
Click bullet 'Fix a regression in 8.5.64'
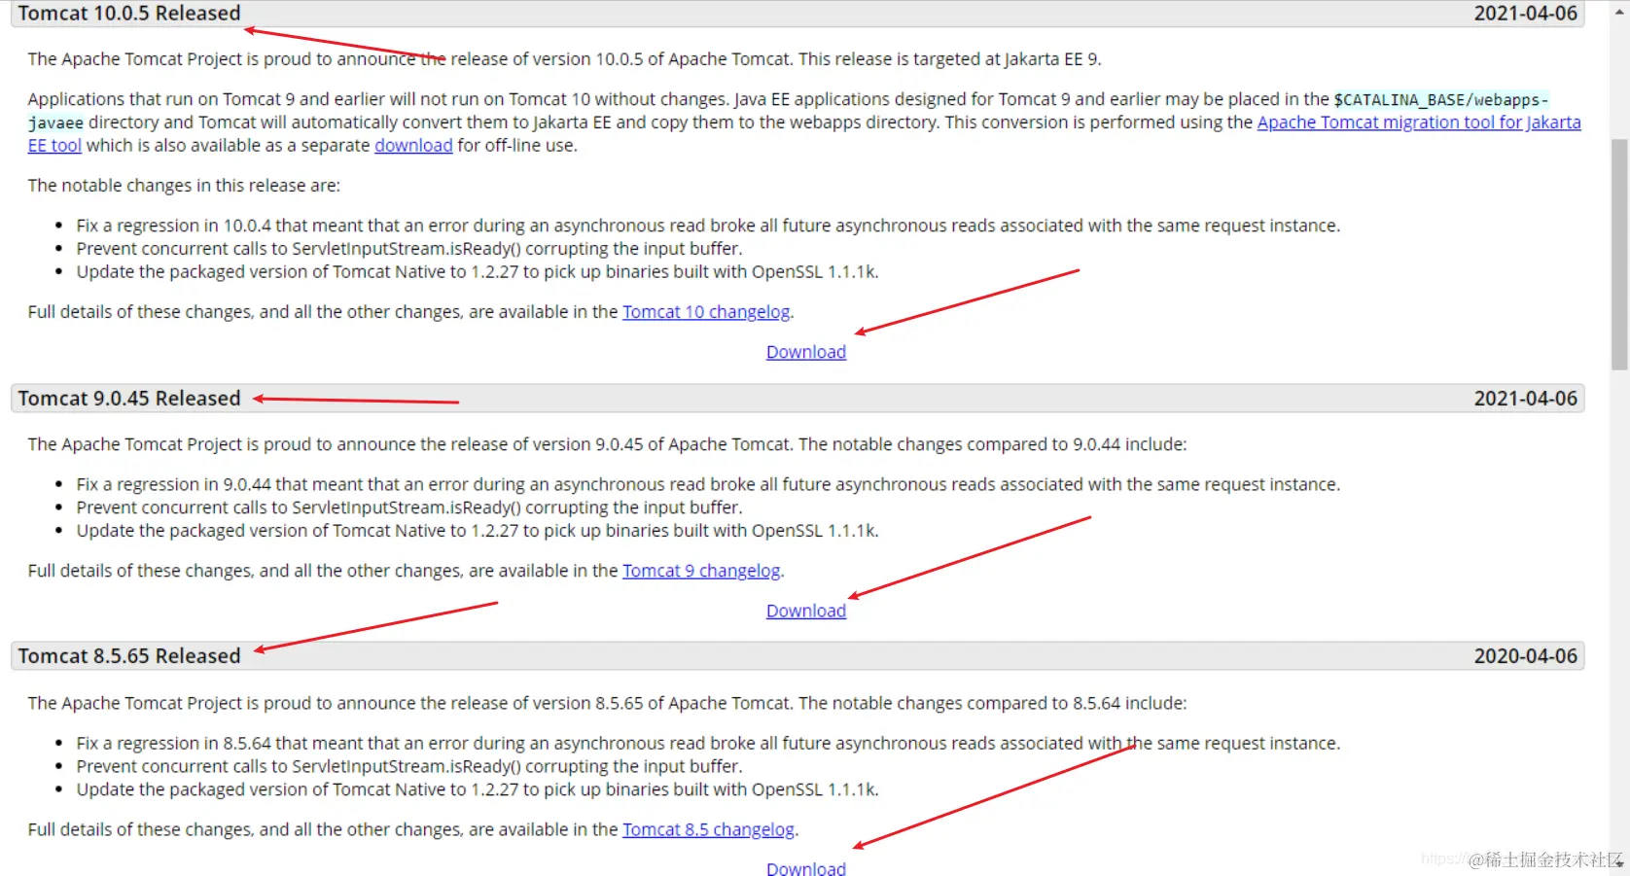tap(708, 743)
